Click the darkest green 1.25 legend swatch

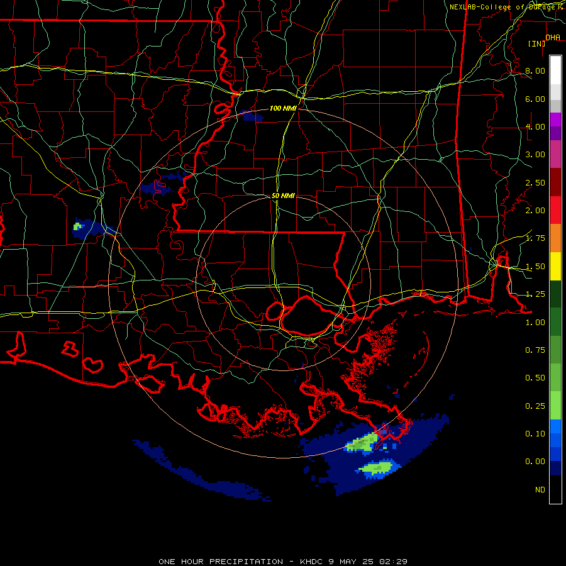(555, 294)
